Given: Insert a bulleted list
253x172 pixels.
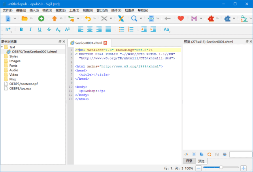Looking at the screenshot, I should 121,29.
